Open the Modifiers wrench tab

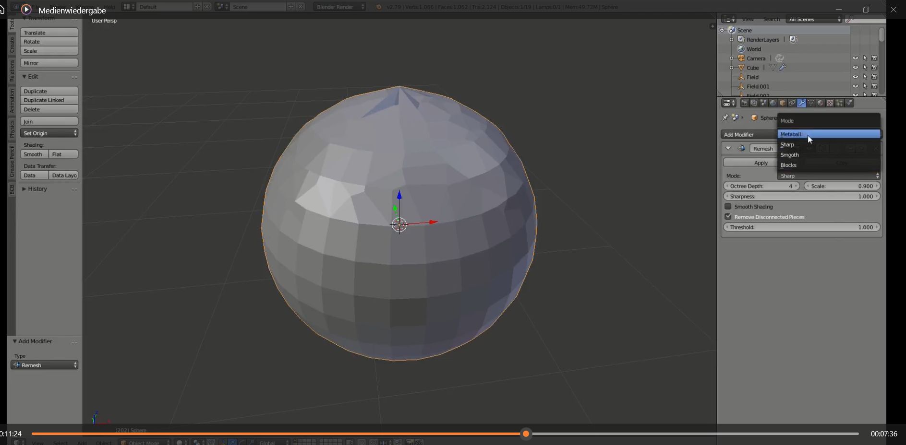tap(801, 103)
